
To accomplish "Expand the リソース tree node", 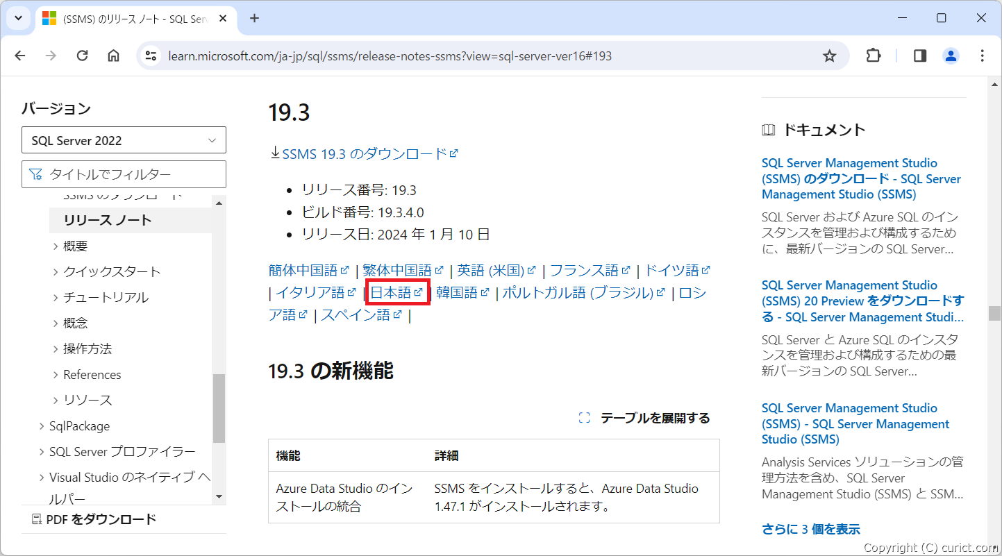I will tap(83, 401).
